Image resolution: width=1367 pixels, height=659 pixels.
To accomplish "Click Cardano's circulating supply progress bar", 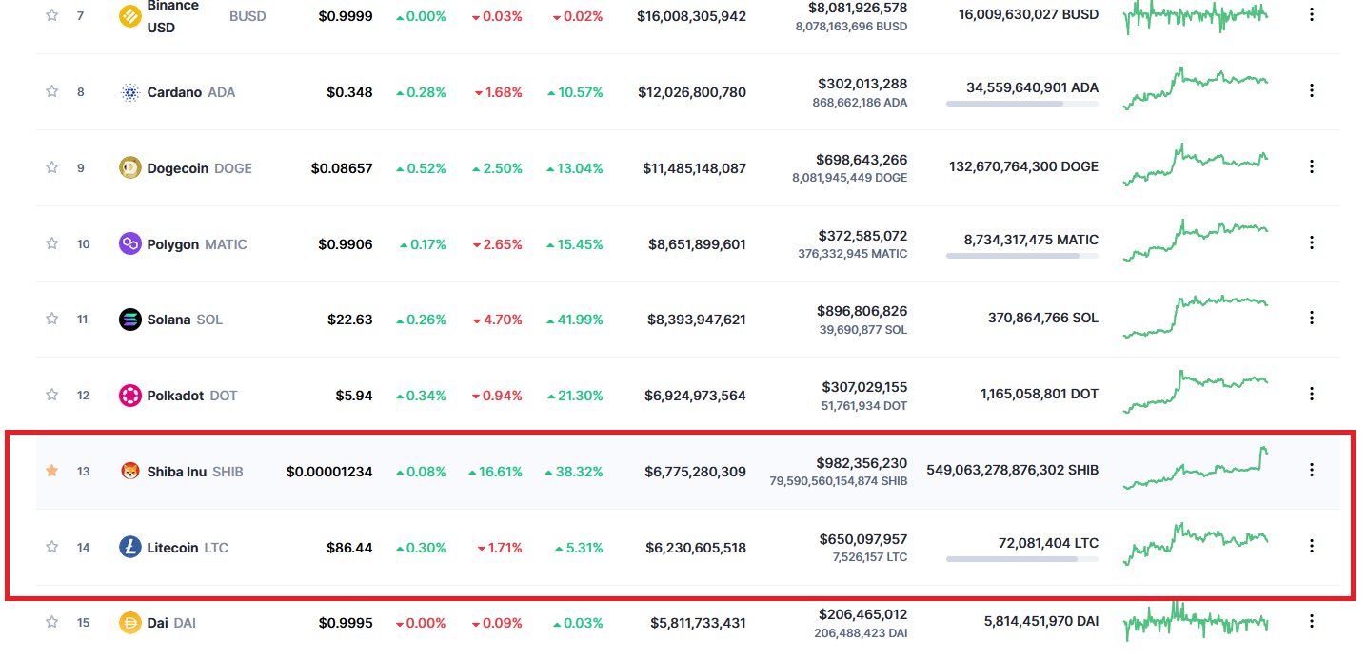I will click(1022, 104).
